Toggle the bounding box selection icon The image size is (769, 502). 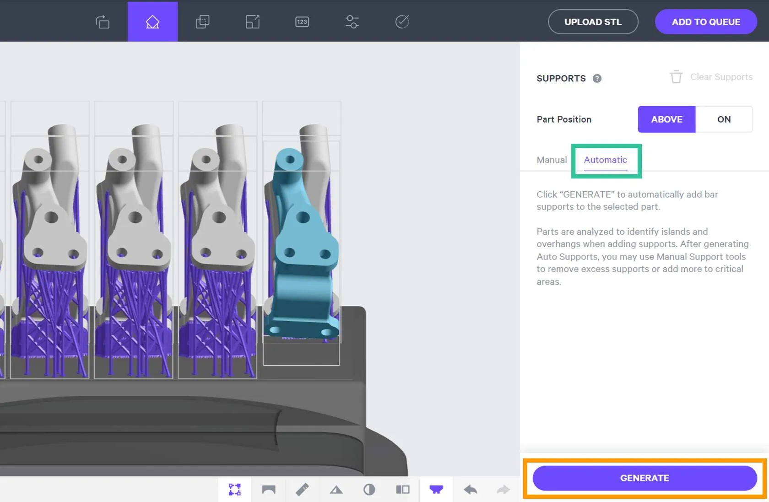tap(235, 490)
